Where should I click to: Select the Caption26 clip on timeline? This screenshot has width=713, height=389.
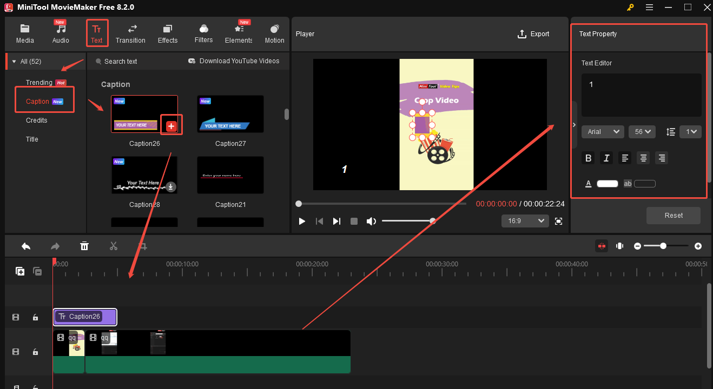[85, 317]
